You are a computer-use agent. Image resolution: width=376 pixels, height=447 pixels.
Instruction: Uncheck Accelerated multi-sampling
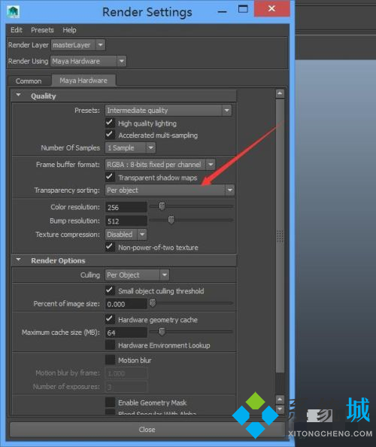(x=110, y=135)
